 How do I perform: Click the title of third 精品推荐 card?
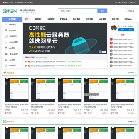point(69,106)
